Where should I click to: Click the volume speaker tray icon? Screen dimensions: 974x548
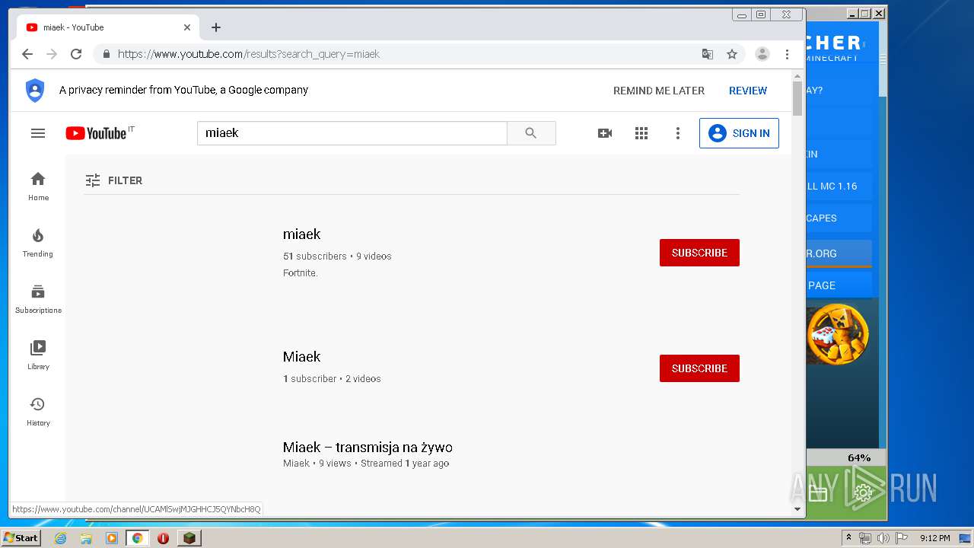[x=883, y=538]
